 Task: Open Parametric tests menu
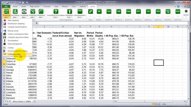70,13
